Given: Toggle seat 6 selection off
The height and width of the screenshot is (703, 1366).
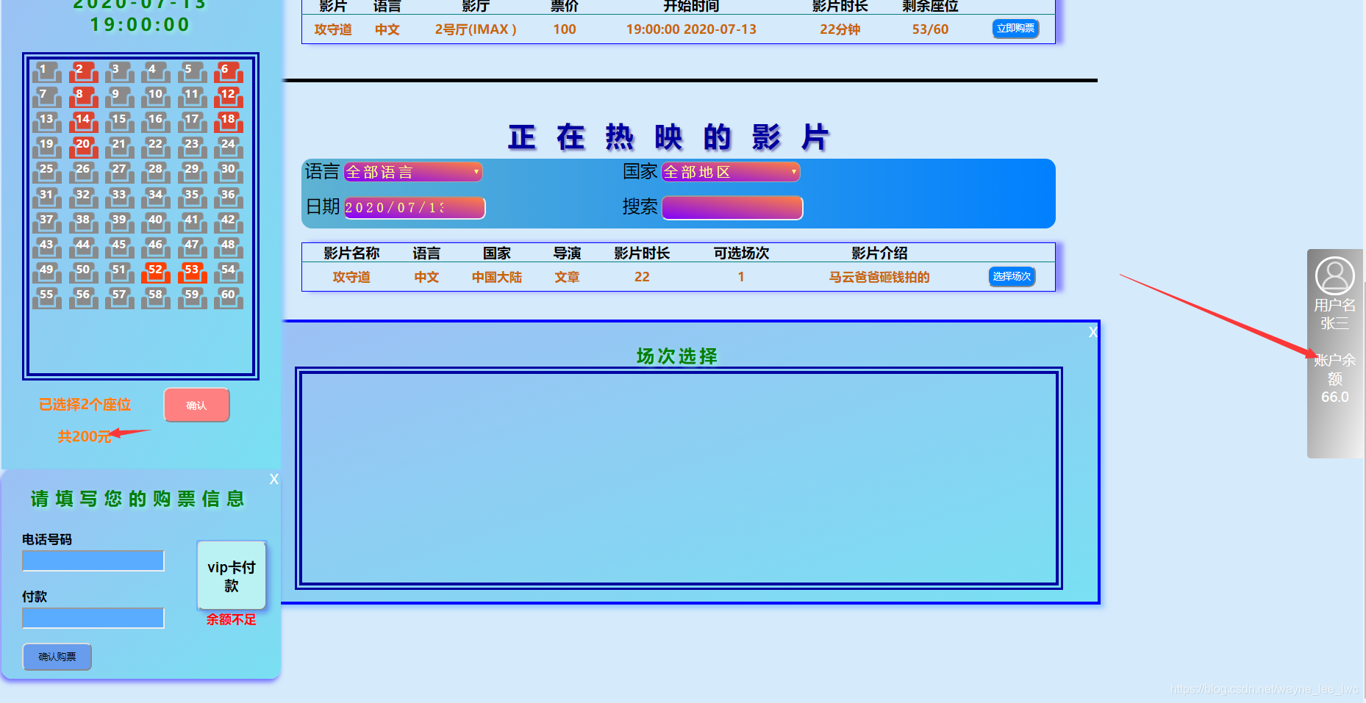Looking at the screenshot, I should 228,73.
